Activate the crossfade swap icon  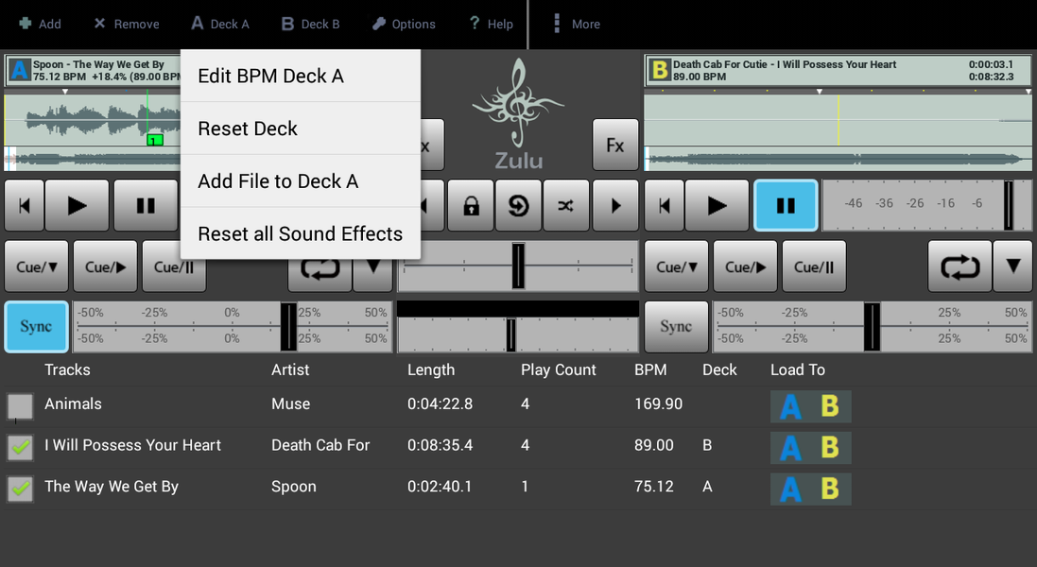click(565, 205)
